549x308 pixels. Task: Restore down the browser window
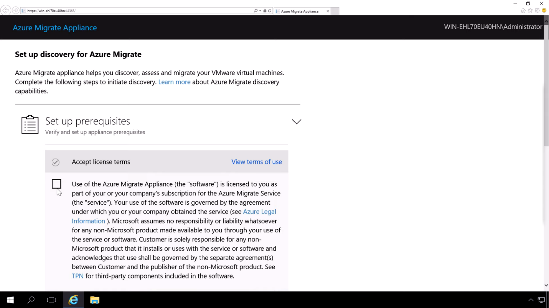click(x=528, y=3)
